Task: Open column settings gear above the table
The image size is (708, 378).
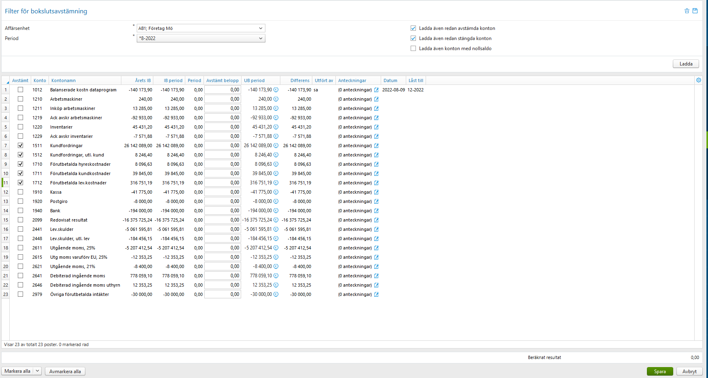Action: (x=699, y=80)
